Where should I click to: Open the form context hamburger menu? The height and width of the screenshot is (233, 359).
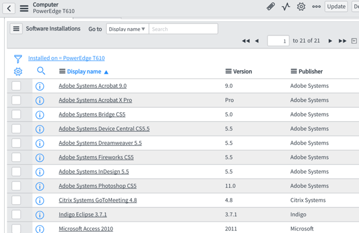tap(24, 8)
